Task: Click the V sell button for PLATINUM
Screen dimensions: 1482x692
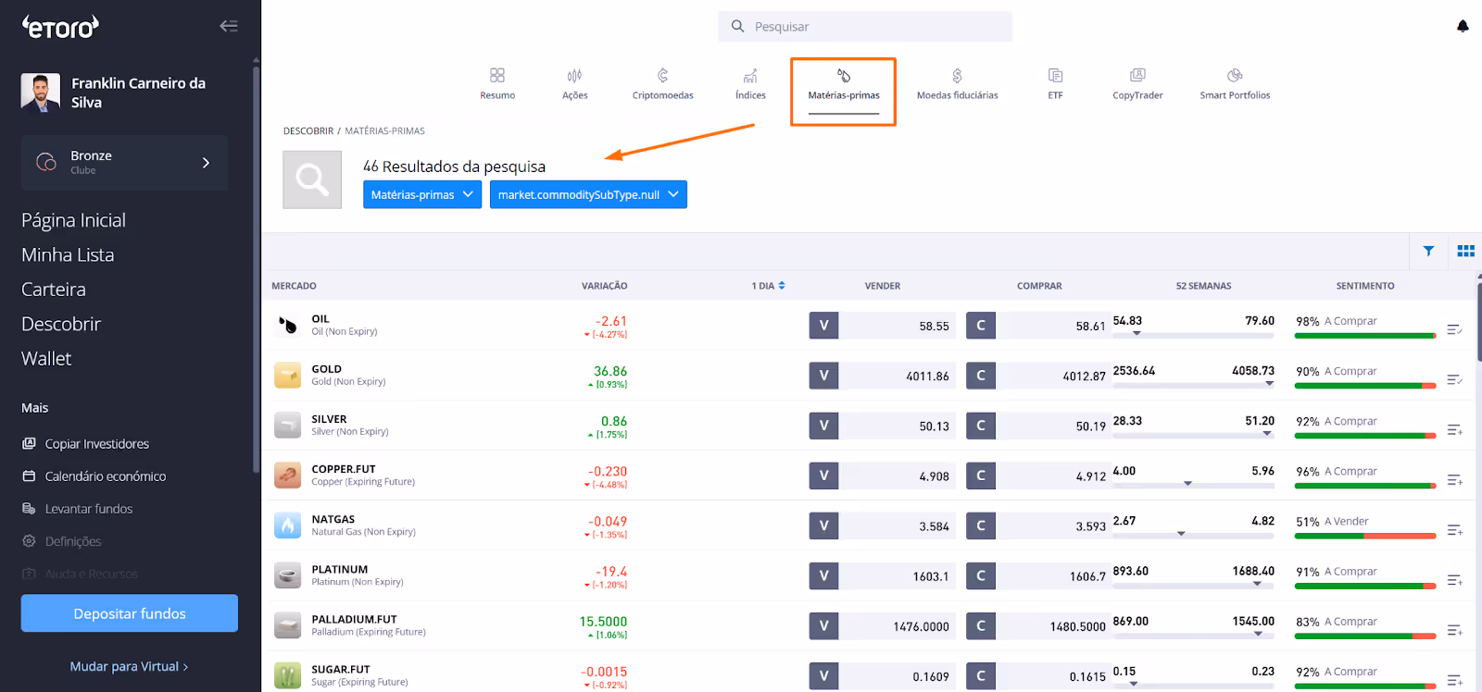Action: pos(823,575)
